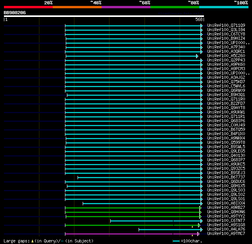Click the UniRef100_A9UKW1 label
Image resolution: width=252 pixels, height=244 pixels.
(x=226, y=112)
